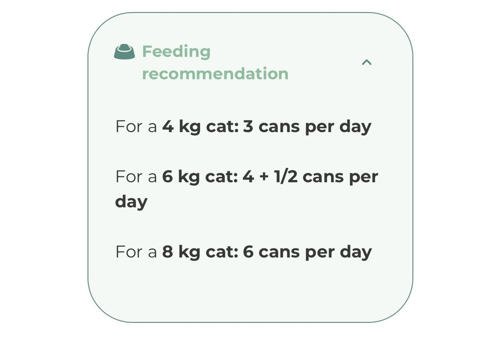Click the "6 kg cat:" bold label
495x343 pixels.
(200, 177)
